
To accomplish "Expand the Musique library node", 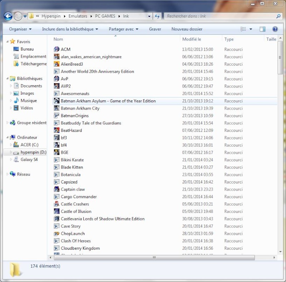I will pyautogui.click(x=11, y=101).
